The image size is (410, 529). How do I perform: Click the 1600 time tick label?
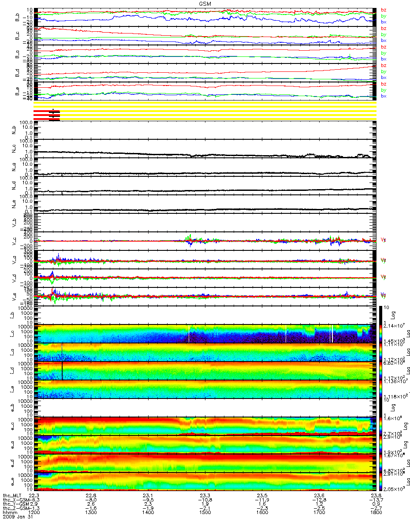click(x=262, y=513)
